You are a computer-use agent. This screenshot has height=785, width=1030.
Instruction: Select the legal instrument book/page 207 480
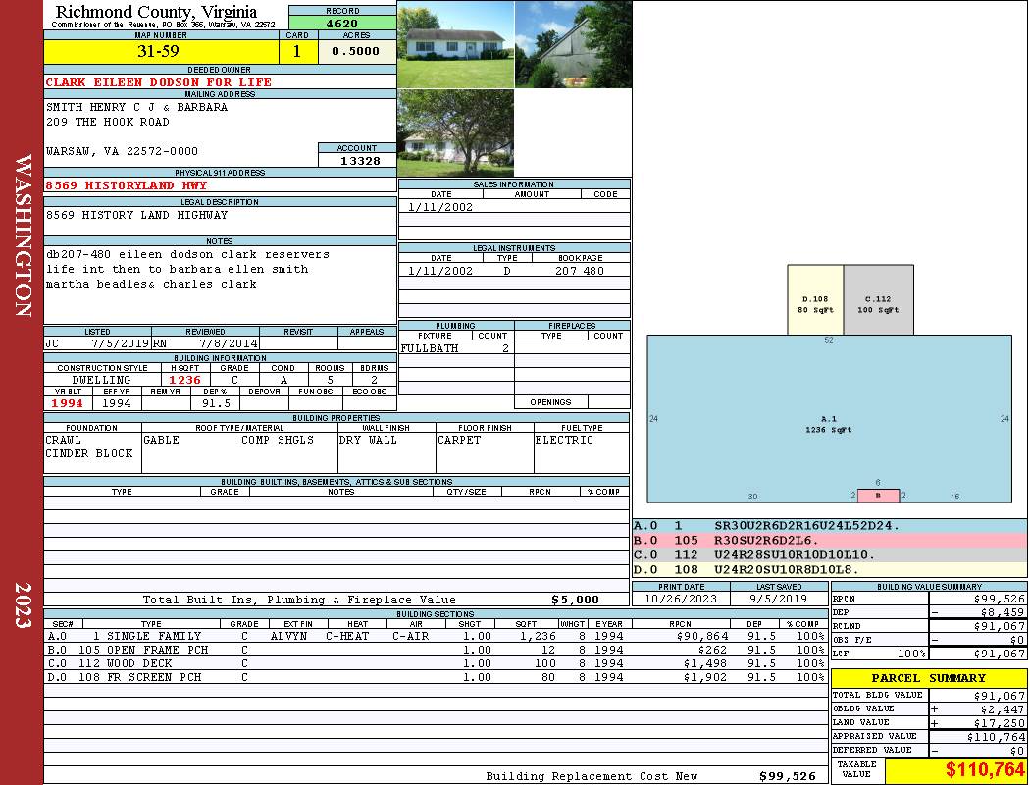pos(580,271)
